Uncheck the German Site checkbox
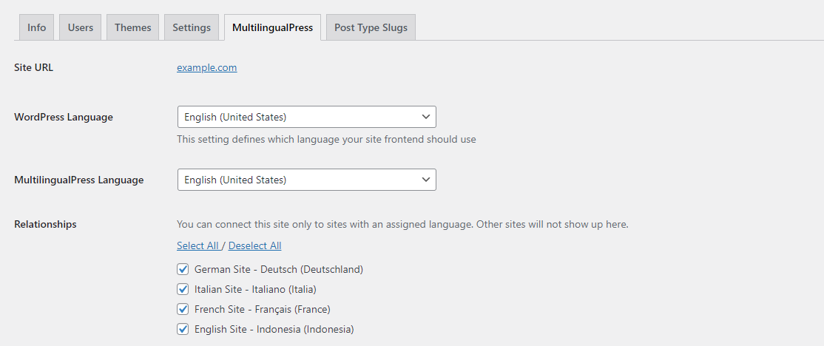The image size is (824, 346). [x=183, y=269]
